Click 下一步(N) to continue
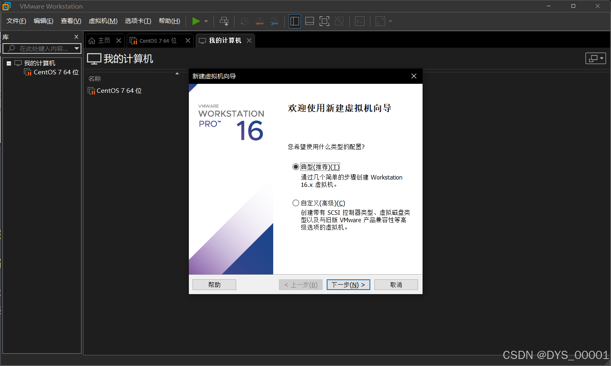The image size is (611, 366). click(x=348, y=285)
